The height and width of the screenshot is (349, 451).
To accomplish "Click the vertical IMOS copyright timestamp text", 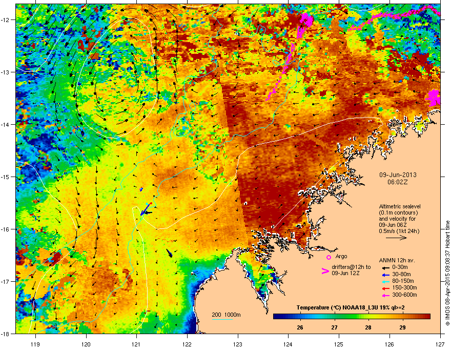I will click(447, 273).
